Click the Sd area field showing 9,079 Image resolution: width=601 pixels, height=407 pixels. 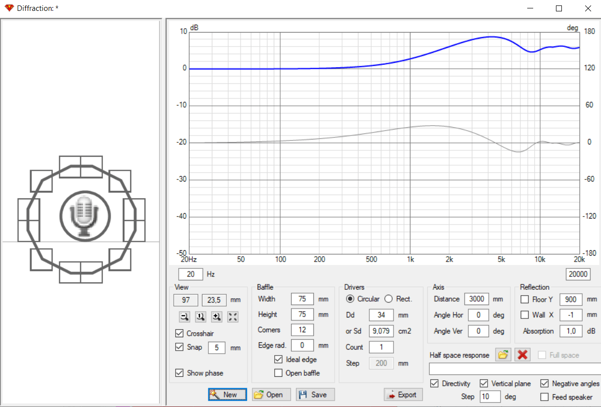(381, 331)
